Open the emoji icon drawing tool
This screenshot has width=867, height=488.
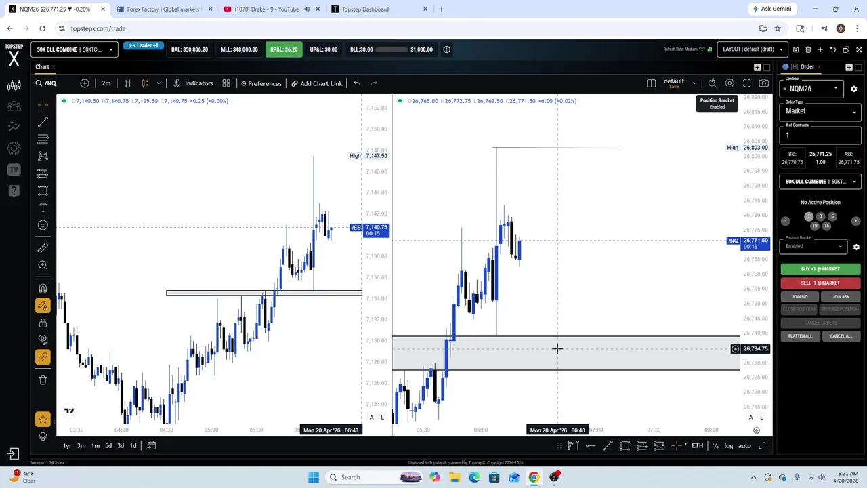pos(43,225)
